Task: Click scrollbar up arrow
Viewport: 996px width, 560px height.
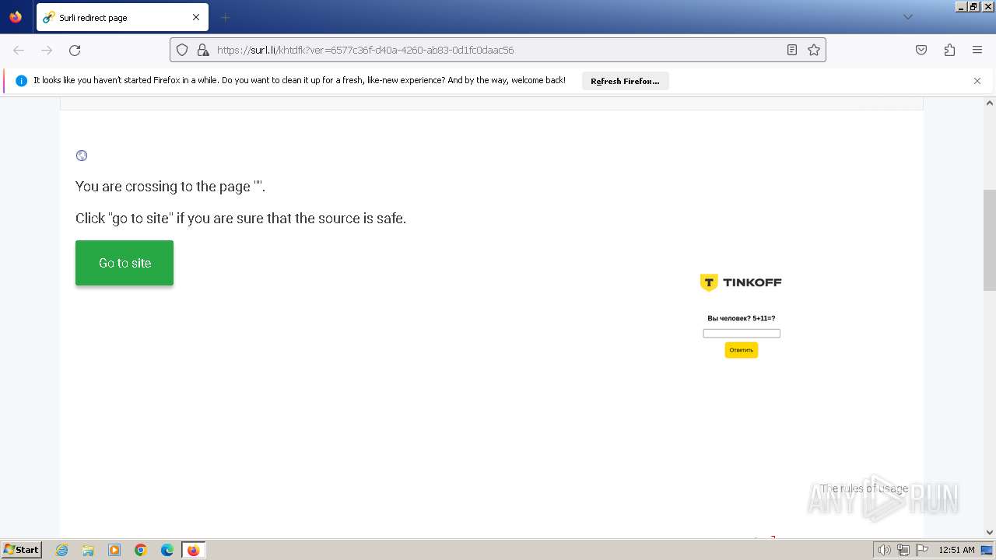Action: 990,103
